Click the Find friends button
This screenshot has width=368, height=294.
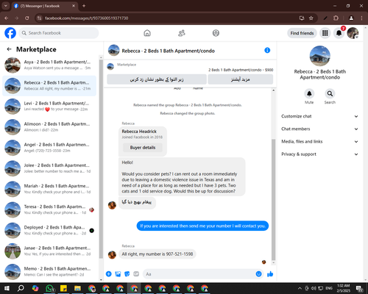[x=302, y=33]
